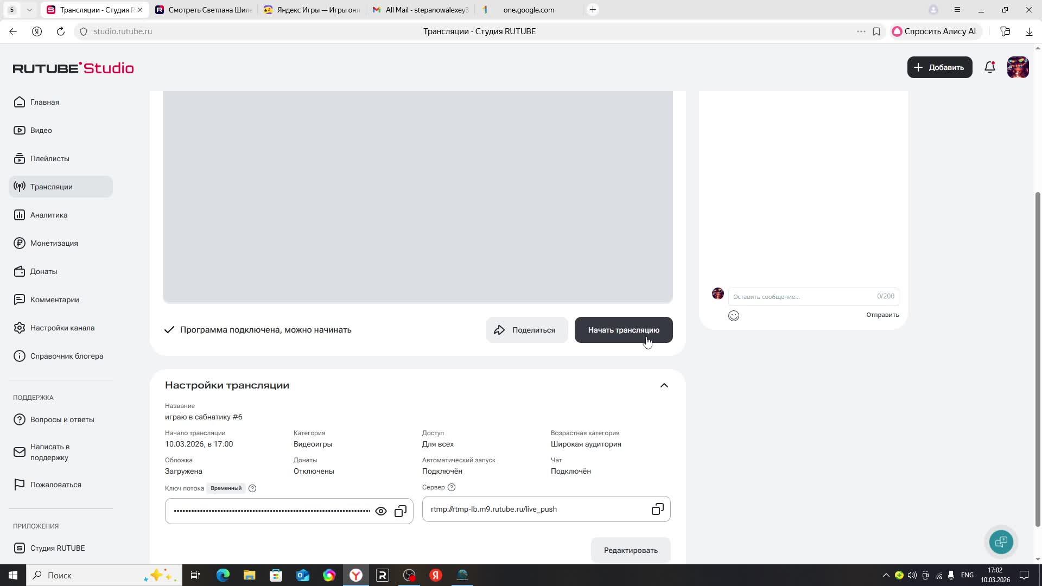This screenshot has height=586, width=1042.
Task: Open the support chat widget
Action: (1001, 542)
